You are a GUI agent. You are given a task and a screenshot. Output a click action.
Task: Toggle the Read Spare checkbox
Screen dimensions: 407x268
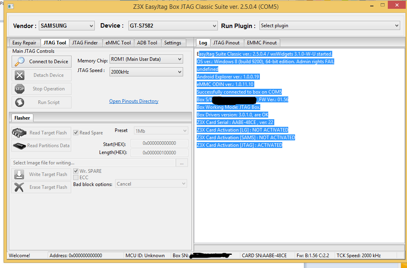pyautogui.click(x=76, y=133)
